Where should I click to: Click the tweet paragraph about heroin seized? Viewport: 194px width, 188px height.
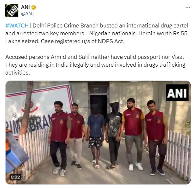pyautogui.click(x=97, y=33)
